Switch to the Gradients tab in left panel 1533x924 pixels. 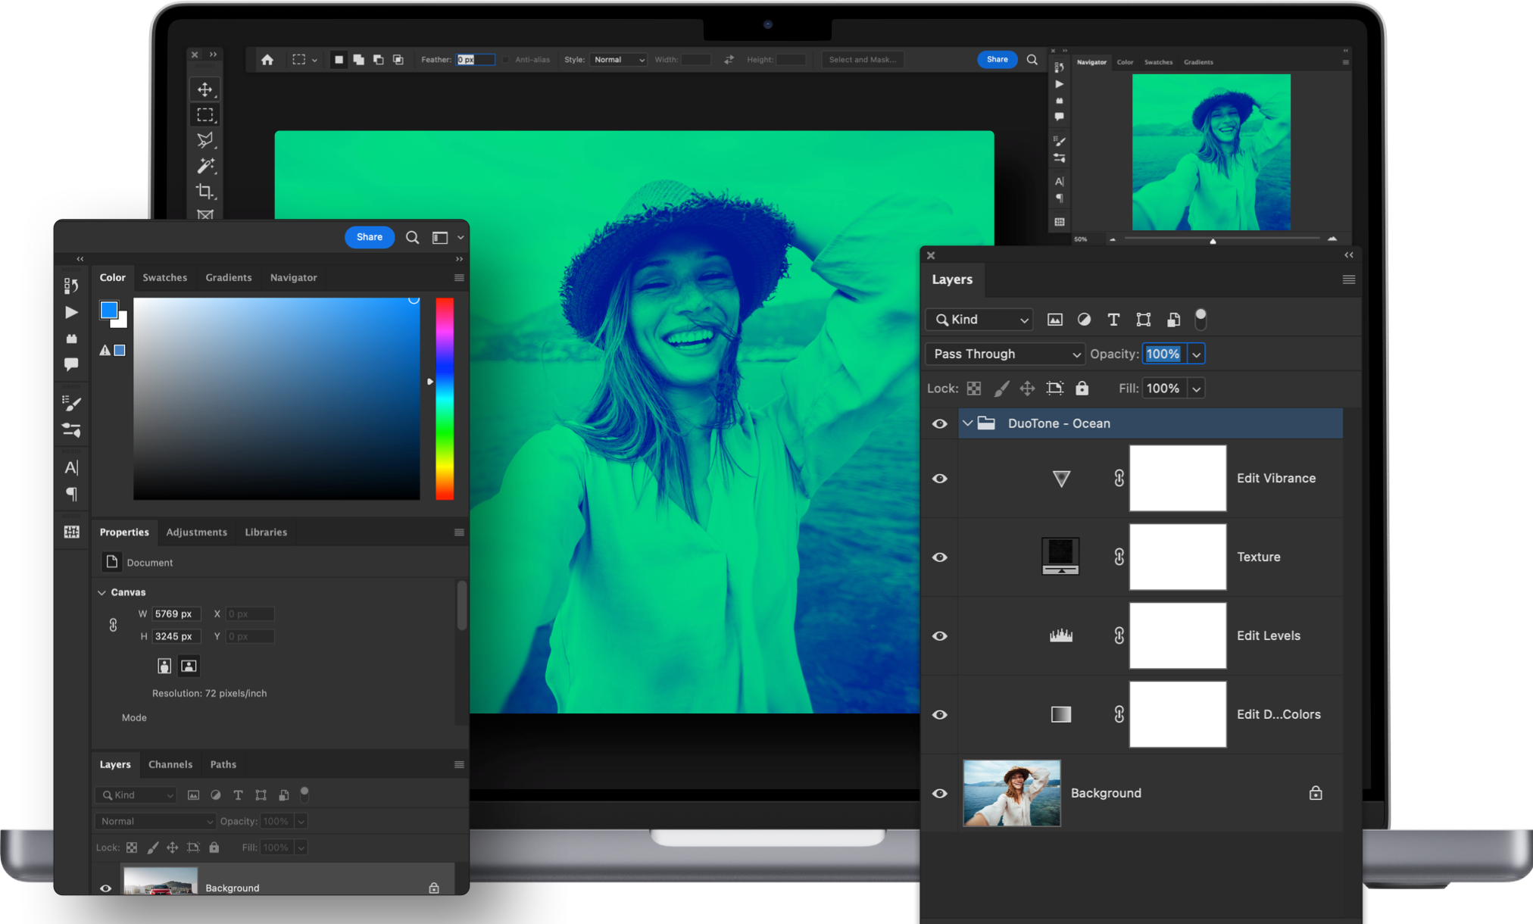click(x=229, y=277)
